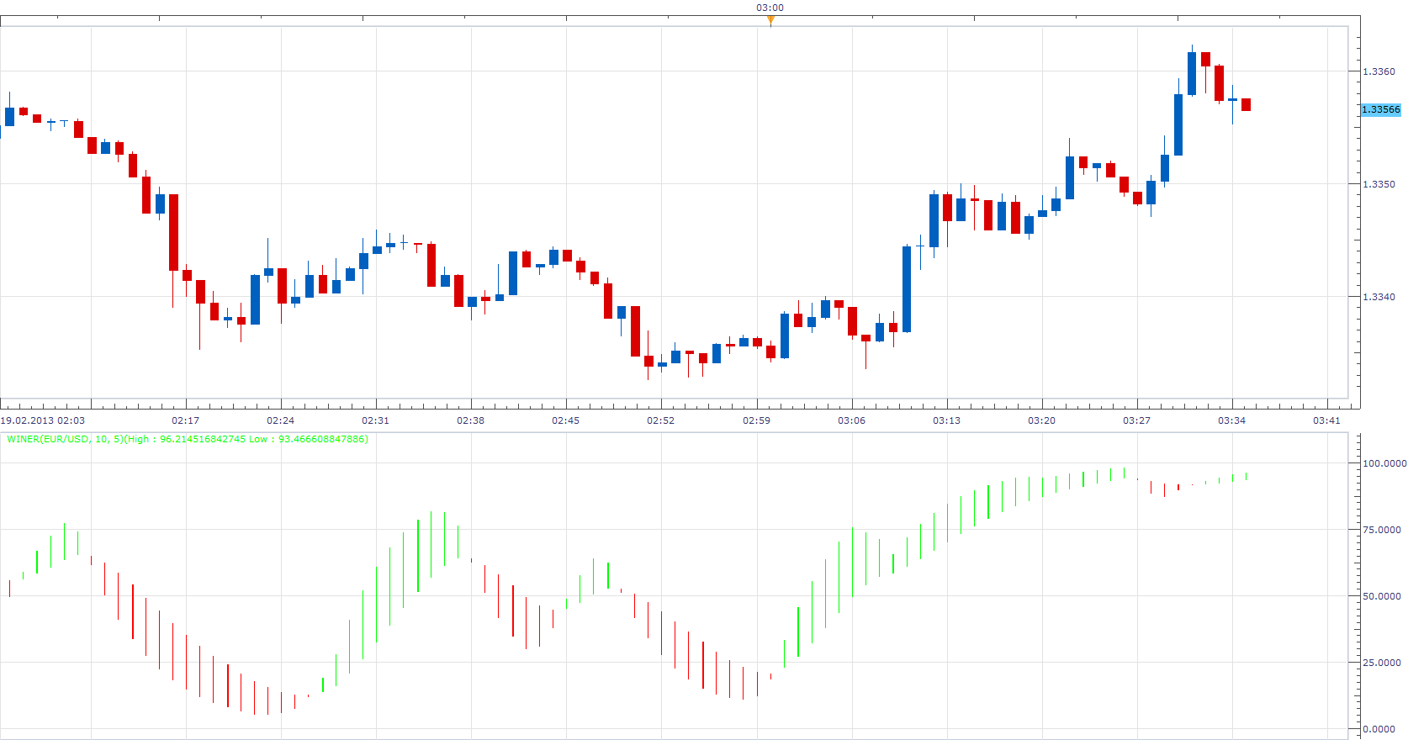Click the 1.3360 price axis label
Viewport: 1408px width, 740px height.
[1379, 71]
